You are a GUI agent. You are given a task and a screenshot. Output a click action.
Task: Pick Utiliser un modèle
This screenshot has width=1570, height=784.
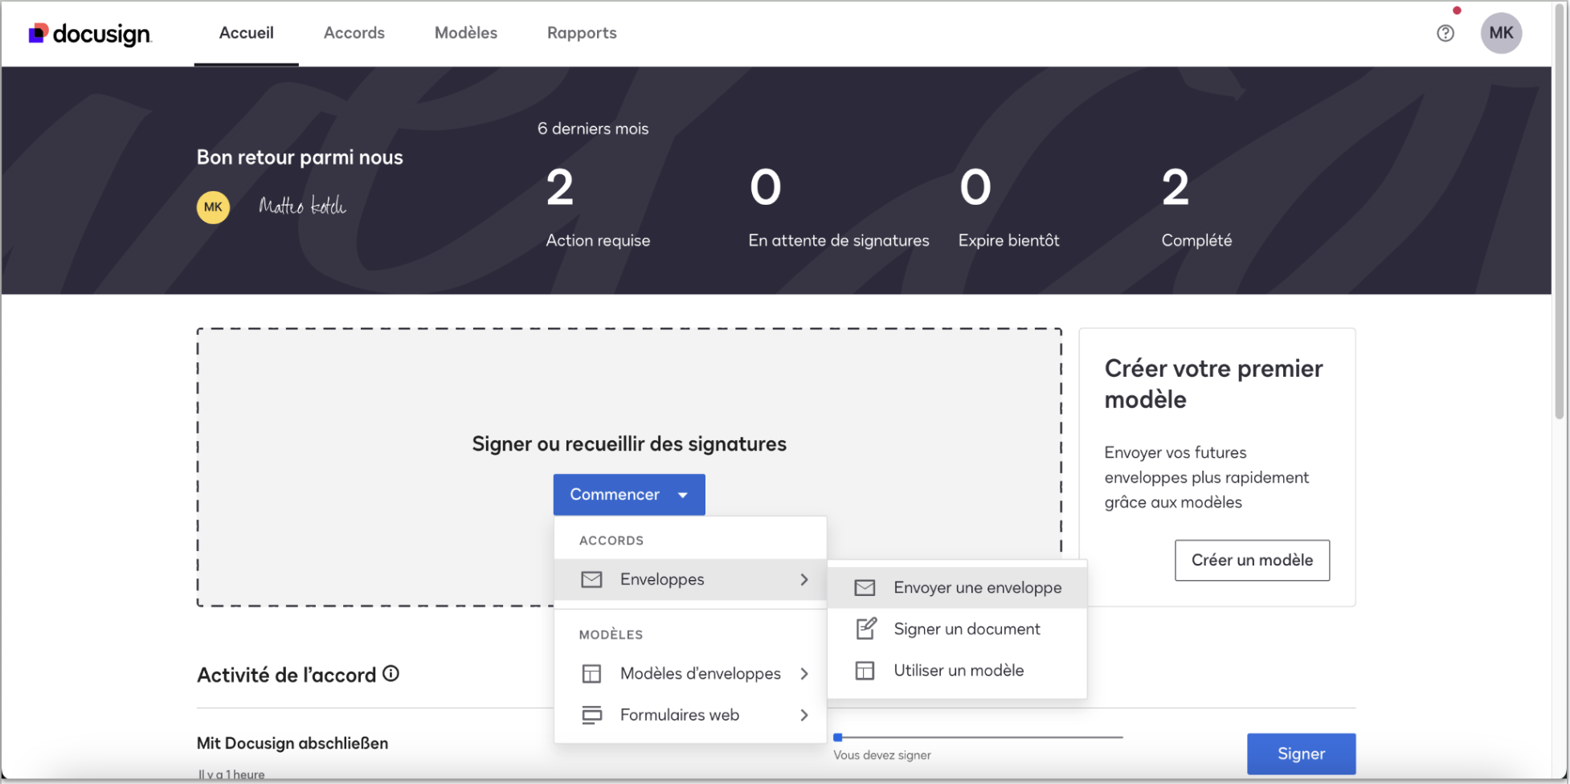click(x=958, y=671)
